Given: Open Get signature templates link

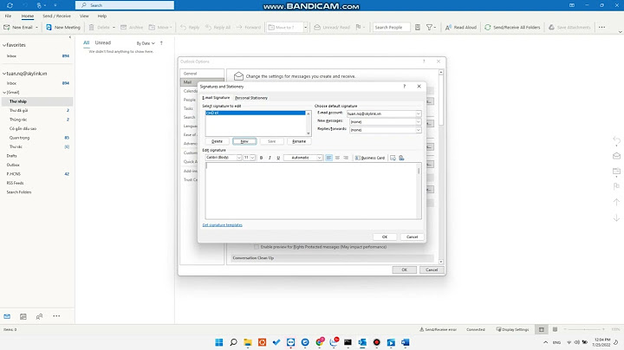Looking at the screenshot, I should tap(223, 225).
